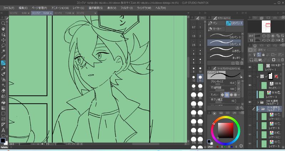The width and height of the screenshot is (285, 151).
Task: Create a new layer folder
Action: [x=260, y=60]
